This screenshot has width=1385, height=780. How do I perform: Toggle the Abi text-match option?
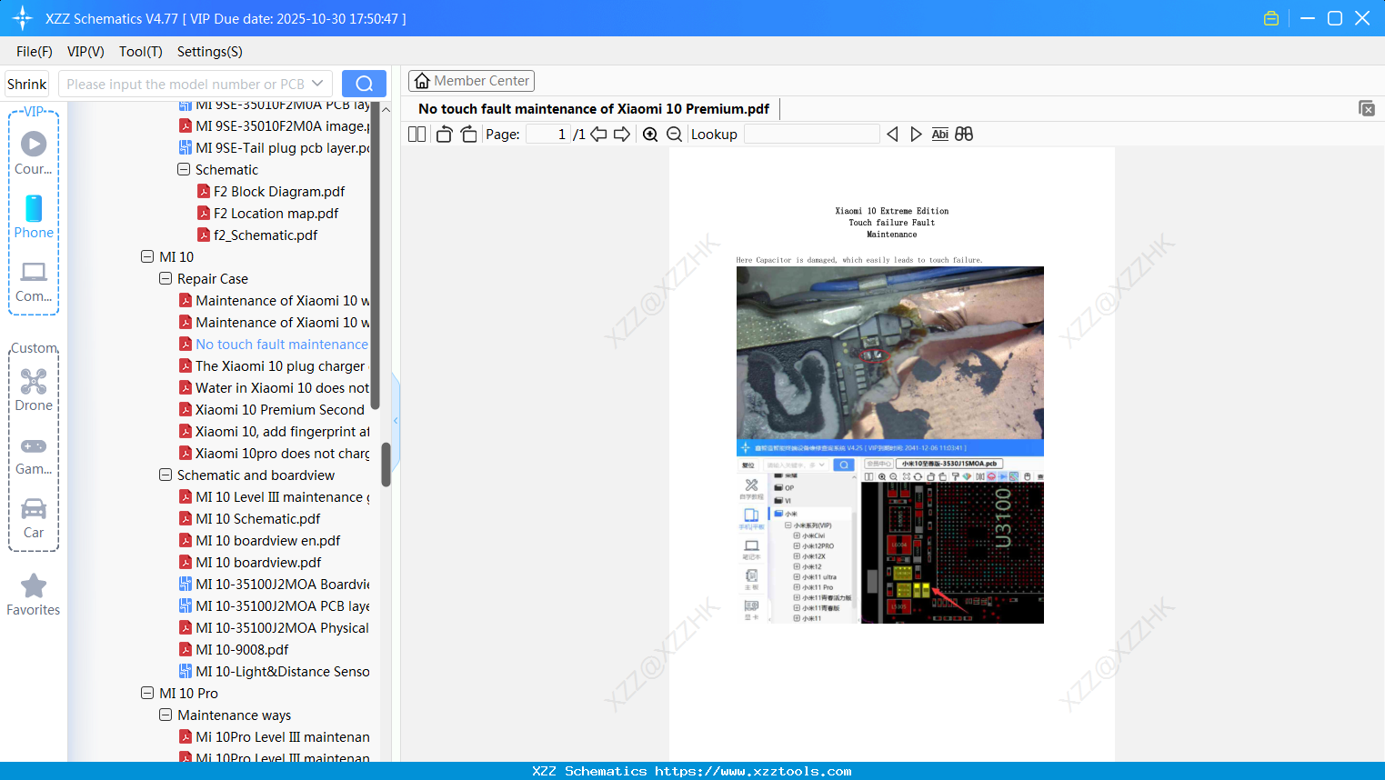(x=940, y=135)
